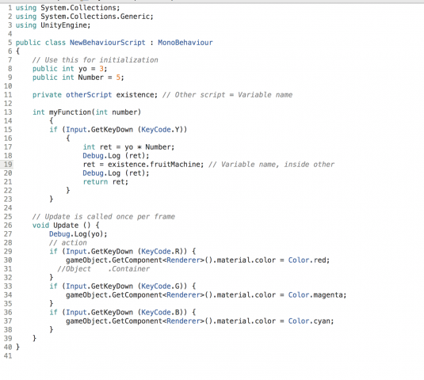Click the Update method name

click(x=66, y=226)
